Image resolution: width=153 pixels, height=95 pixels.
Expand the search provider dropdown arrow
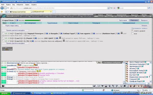click(x=151, y=8)
